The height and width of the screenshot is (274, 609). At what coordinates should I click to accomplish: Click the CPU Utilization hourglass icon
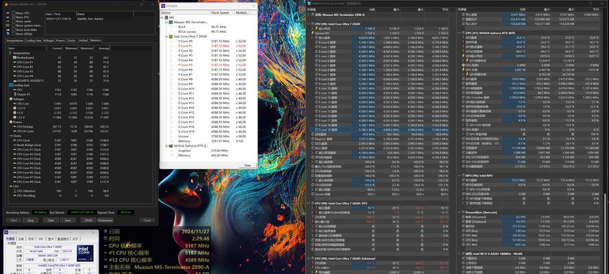(x=15, y=191)
